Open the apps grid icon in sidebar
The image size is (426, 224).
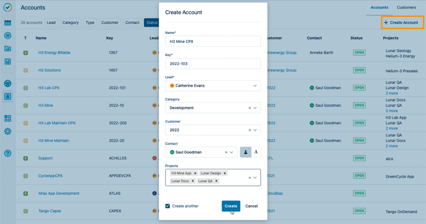tap(7, 118)
